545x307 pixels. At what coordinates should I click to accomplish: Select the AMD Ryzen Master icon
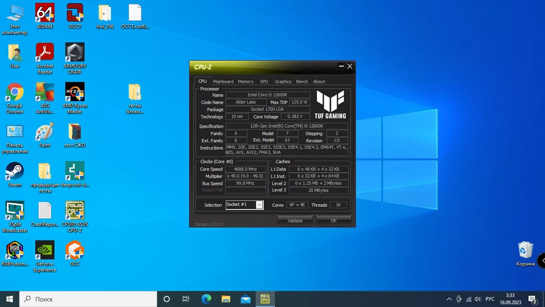(75, 98)
